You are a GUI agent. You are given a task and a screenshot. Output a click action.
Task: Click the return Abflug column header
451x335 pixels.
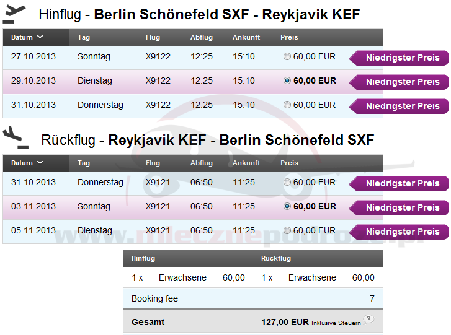pyautogui.click(x=202, y=163)
